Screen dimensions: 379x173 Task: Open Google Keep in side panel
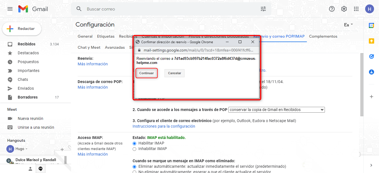[371, 41]
